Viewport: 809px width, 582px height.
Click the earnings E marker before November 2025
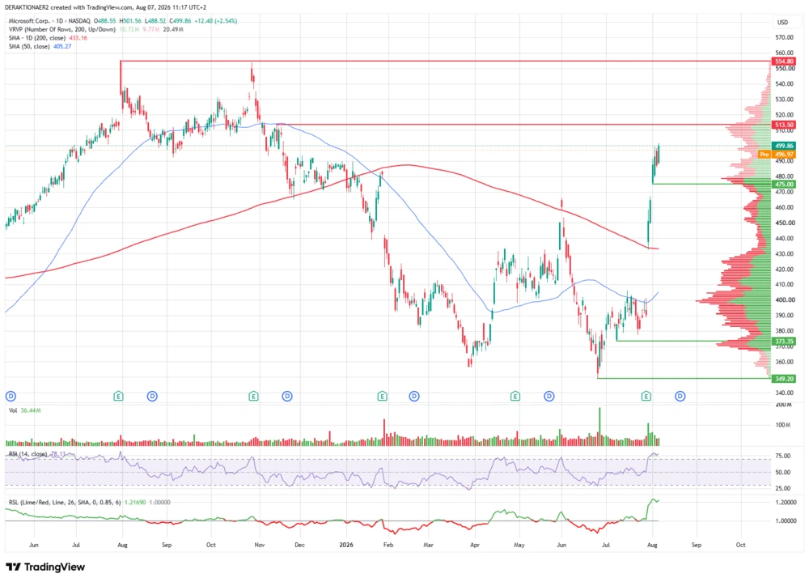click(x=253, y=396)
